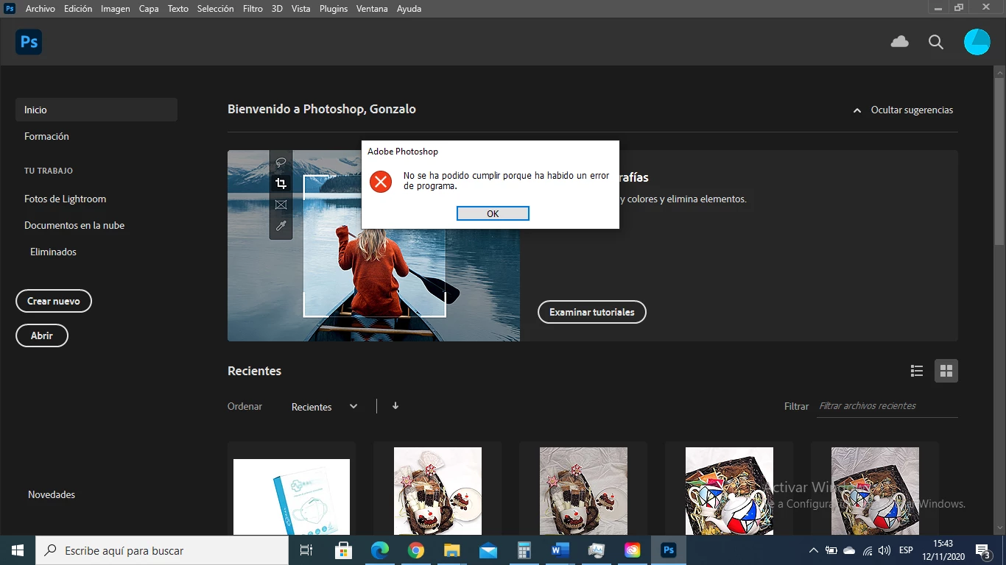The height and width of the screenshot is (565, 1006).
Task: Open Microsoft Word from the taskbar
Action: point(560,550)
